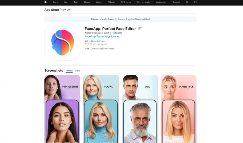The image size is (243, 143).
Task: Open the Support menu
Action: pyautogui.click(x=176, y=2)
